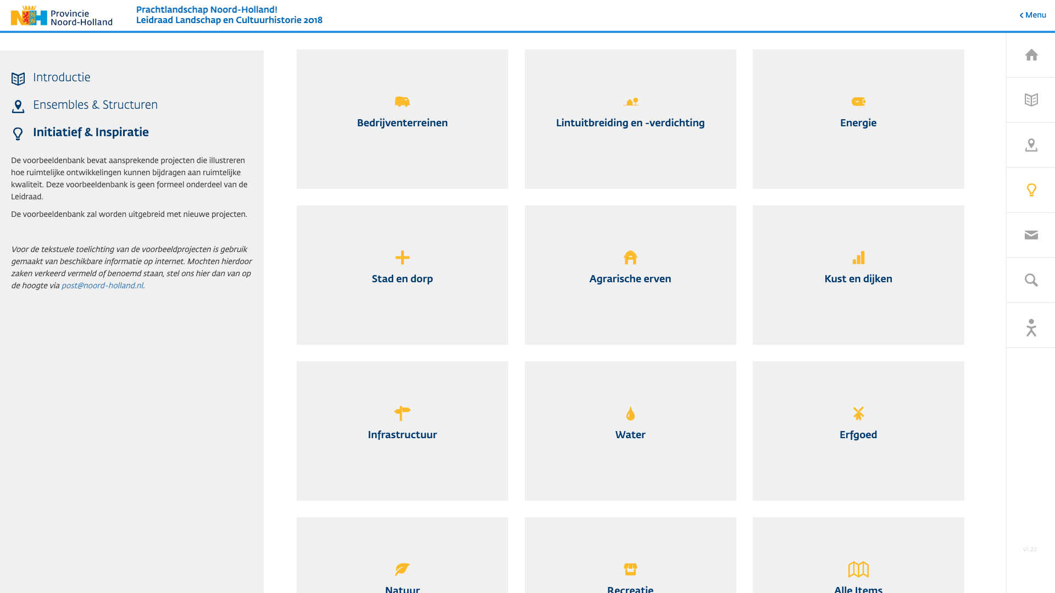Click the Water droplet tile
The image size is (1055, 593).
[630, 431]
